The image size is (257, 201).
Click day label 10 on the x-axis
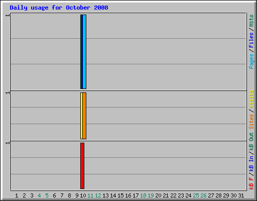pos(83,195)
